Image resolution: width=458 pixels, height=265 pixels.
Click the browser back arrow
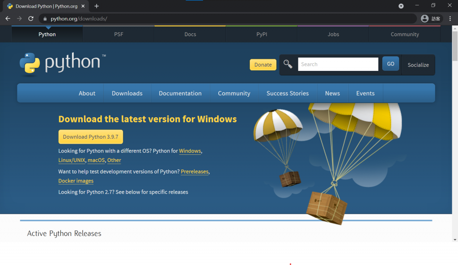click(x=8, y=19)
